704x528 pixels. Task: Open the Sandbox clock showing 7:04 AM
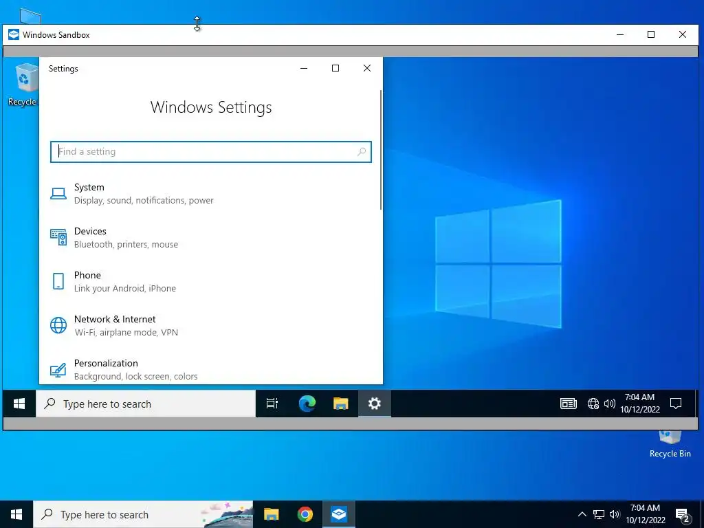640,403
